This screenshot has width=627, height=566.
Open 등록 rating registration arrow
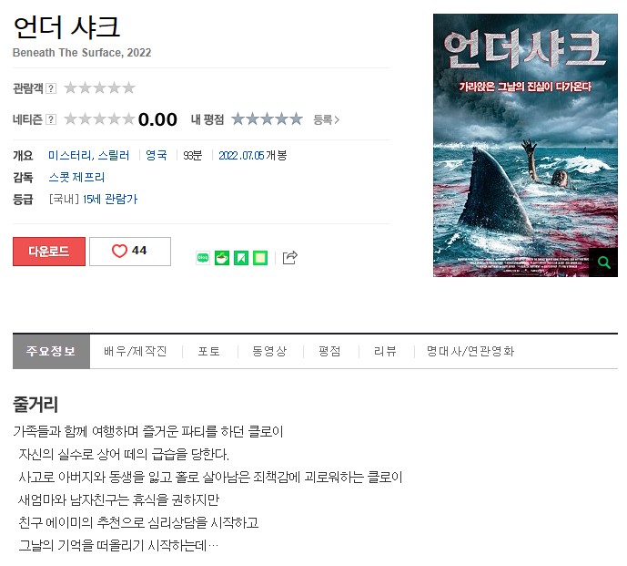326,119
